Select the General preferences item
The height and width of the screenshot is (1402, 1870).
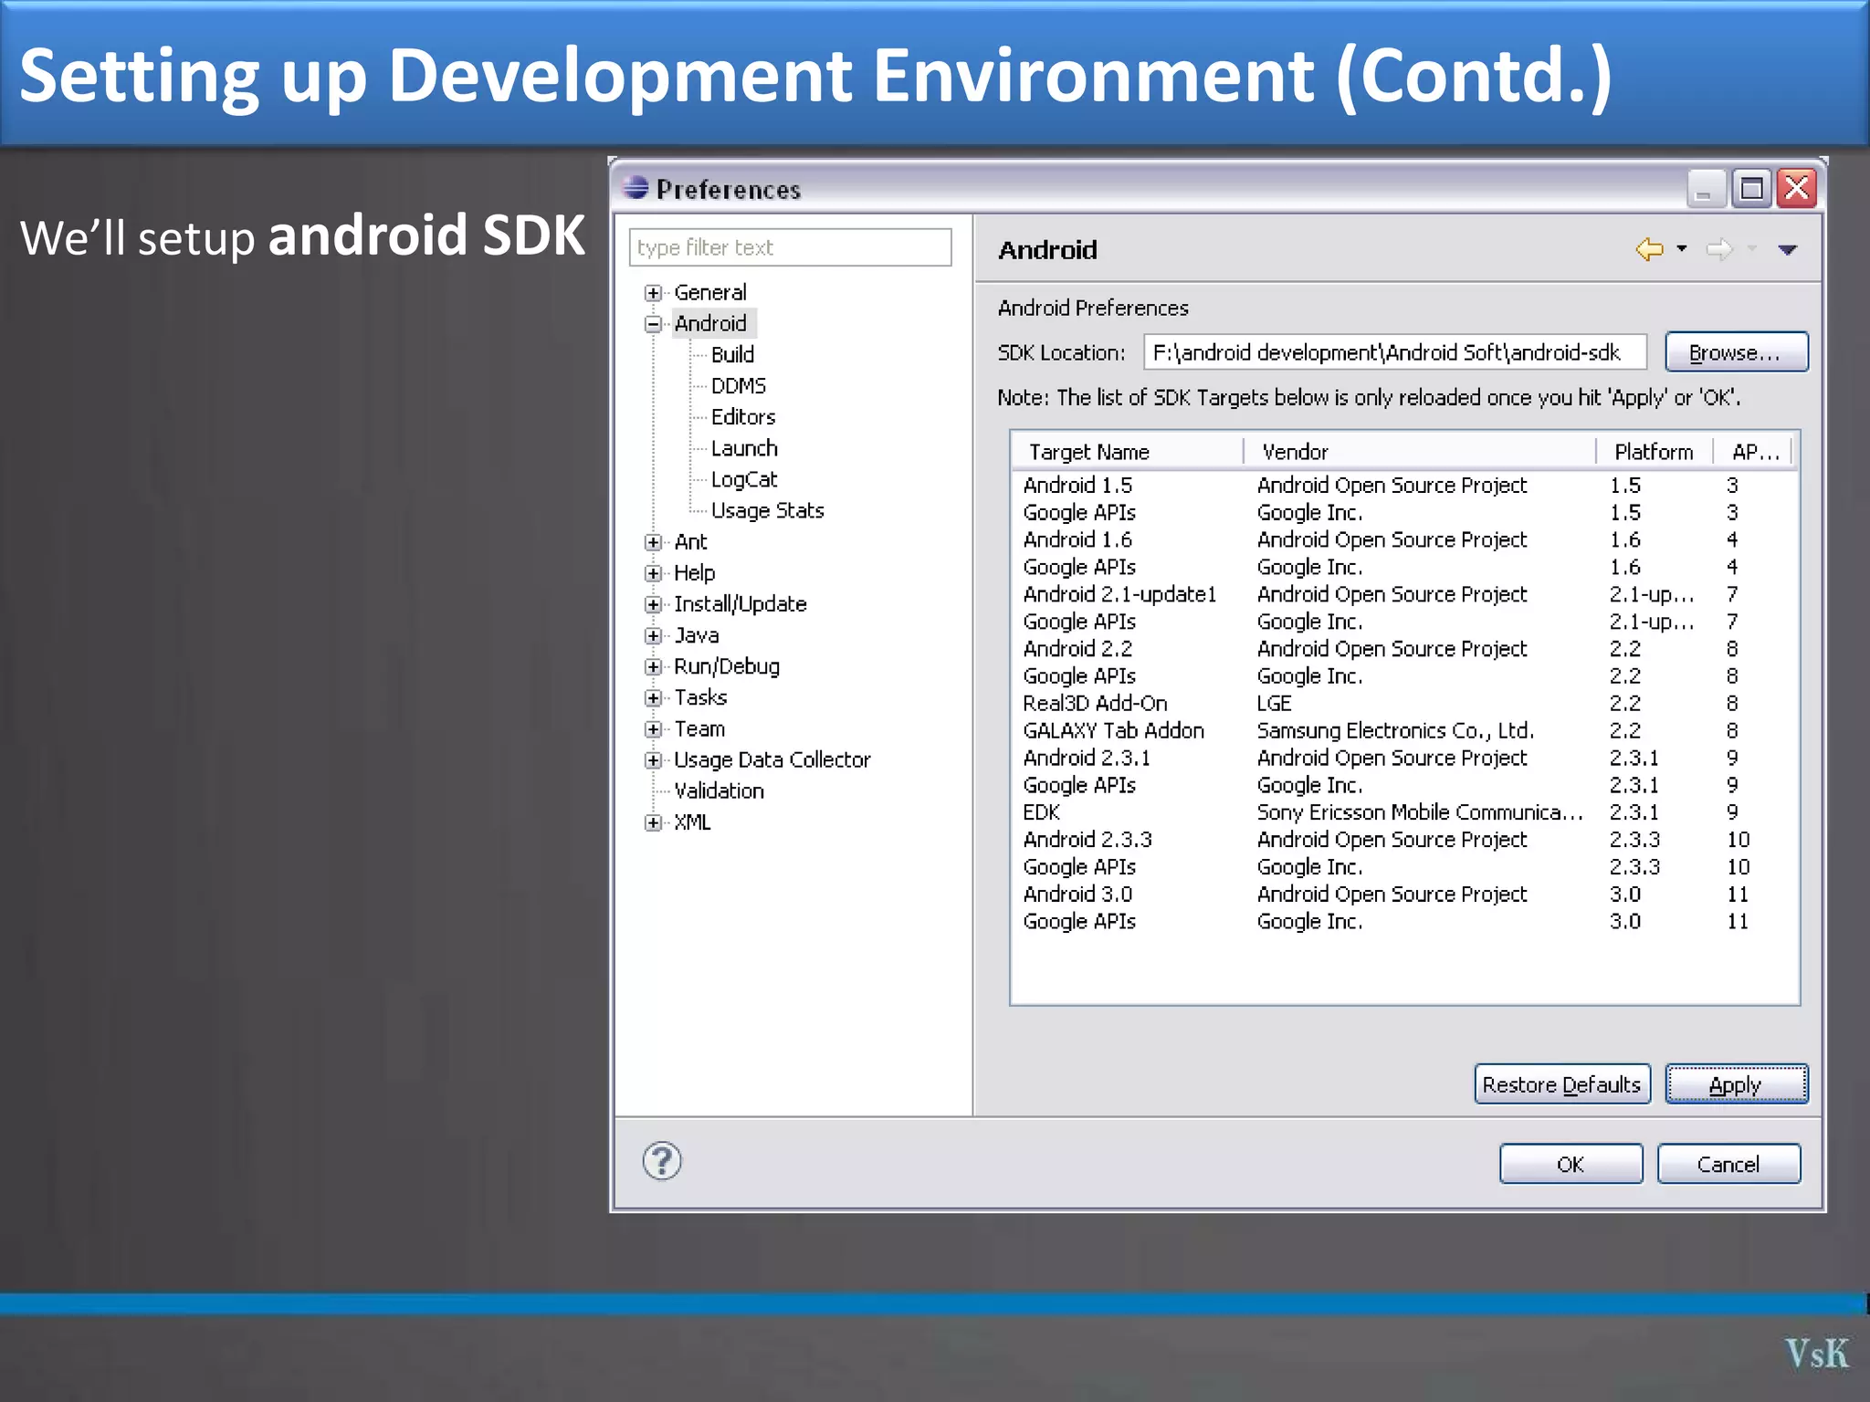(710, 292)
